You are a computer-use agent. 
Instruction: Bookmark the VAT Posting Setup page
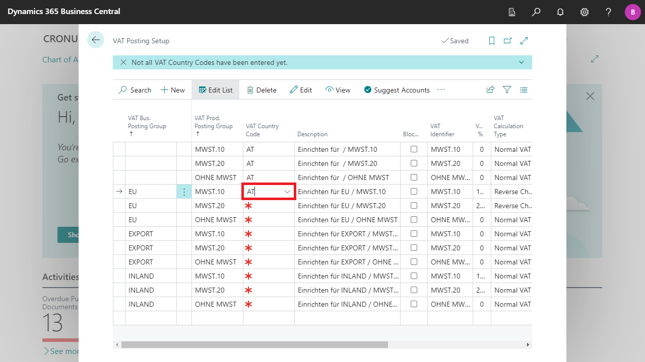click(491, 40)
